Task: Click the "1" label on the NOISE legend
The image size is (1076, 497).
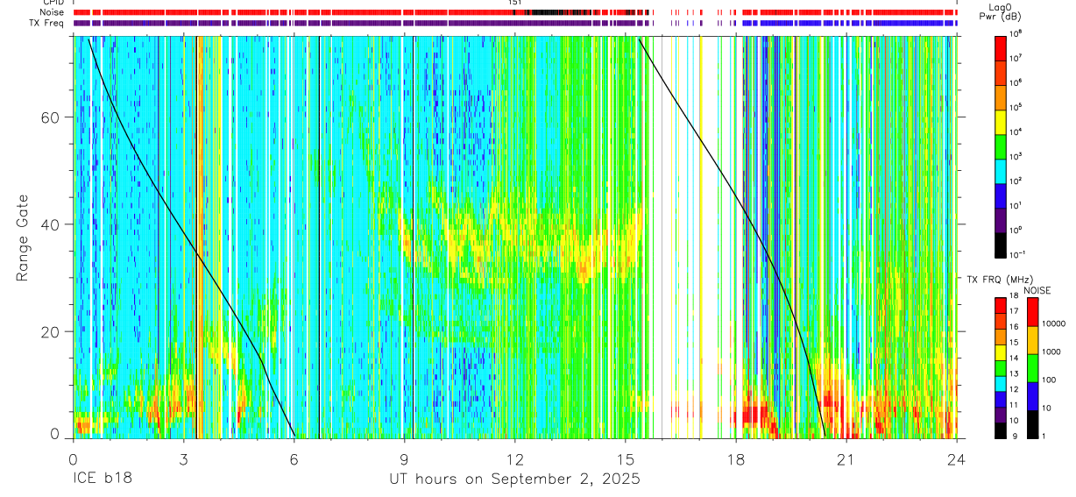Action: tap(1045, 436)
